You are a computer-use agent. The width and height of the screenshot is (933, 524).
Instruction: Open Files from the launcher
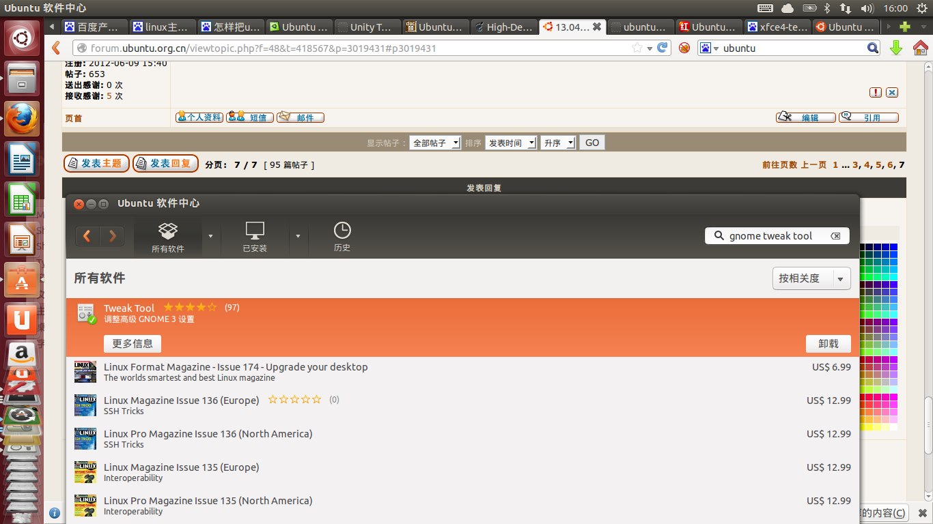[22, 78]
